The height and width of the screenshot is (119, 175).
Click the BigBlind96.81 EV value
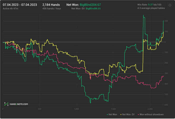tap(93, 9)
